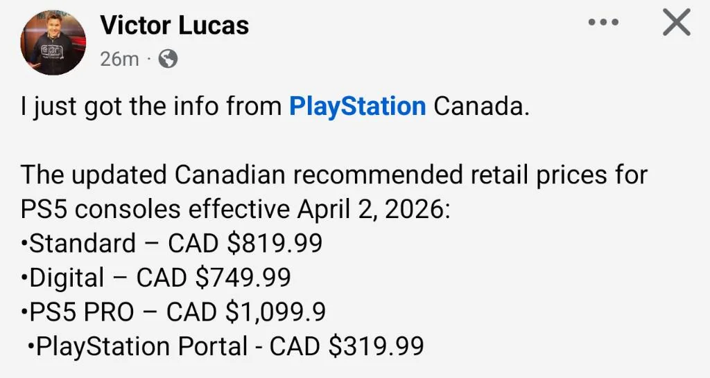Click the Victor Lucas author name
The image size is (710, 378).
click(x=174, y=26)
